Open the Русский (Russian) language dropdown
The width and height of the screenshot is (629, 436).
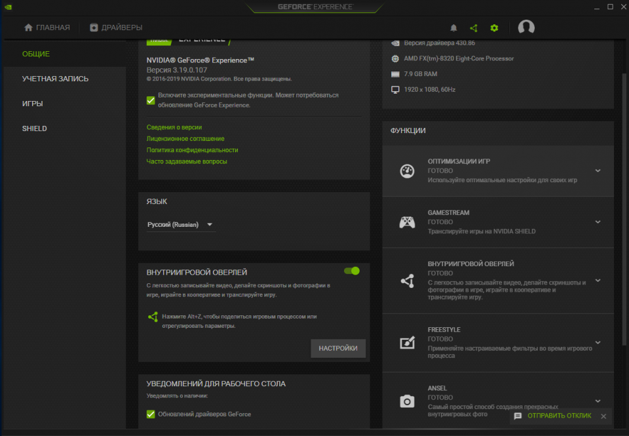click(x=181, y=225)
